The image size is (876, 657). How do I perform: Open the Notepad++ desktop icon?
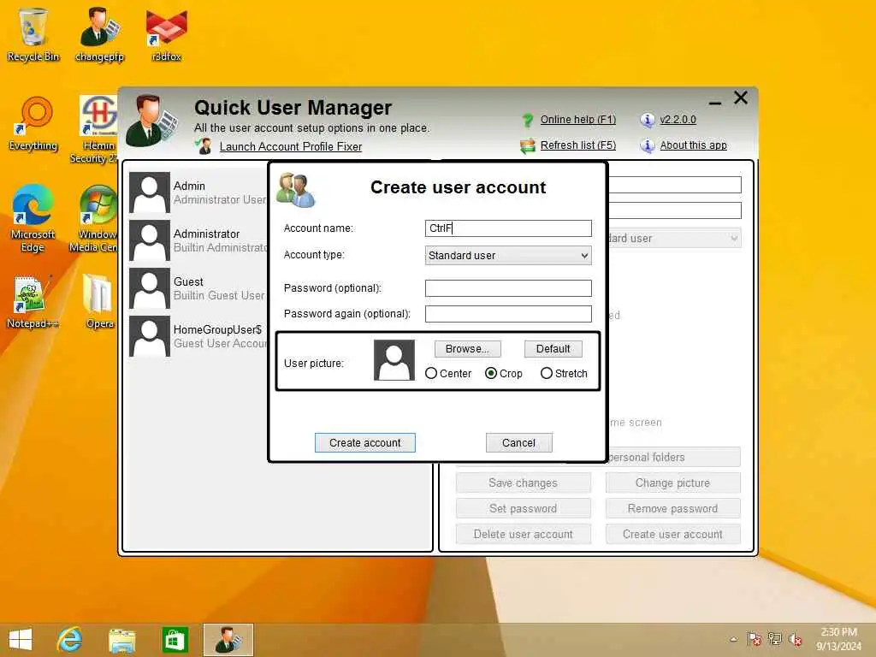pyautogui.click(x=32, y=302)
